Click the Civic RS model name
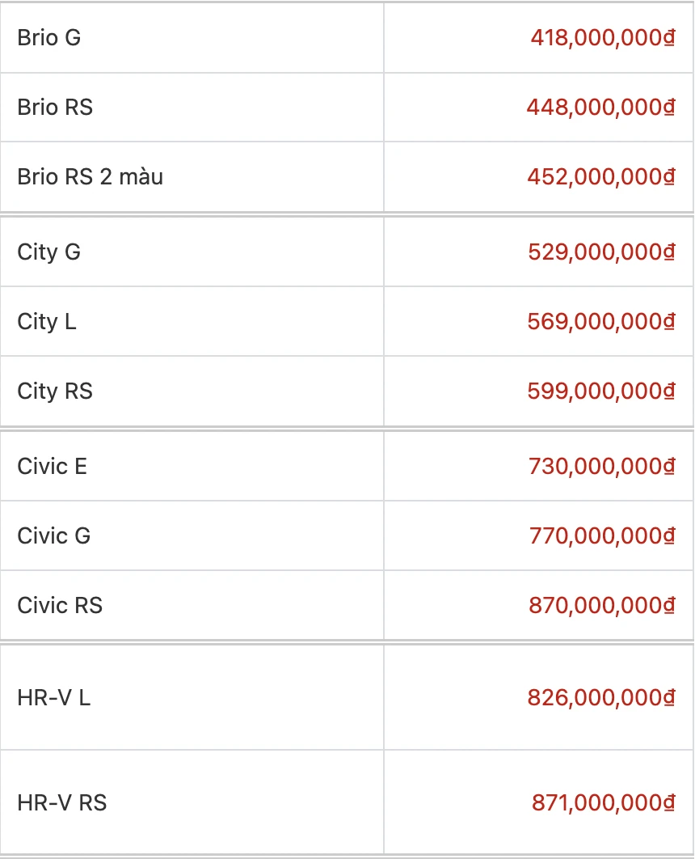The image size is (695, 859). pyautogui.click(x=60, y=606)
